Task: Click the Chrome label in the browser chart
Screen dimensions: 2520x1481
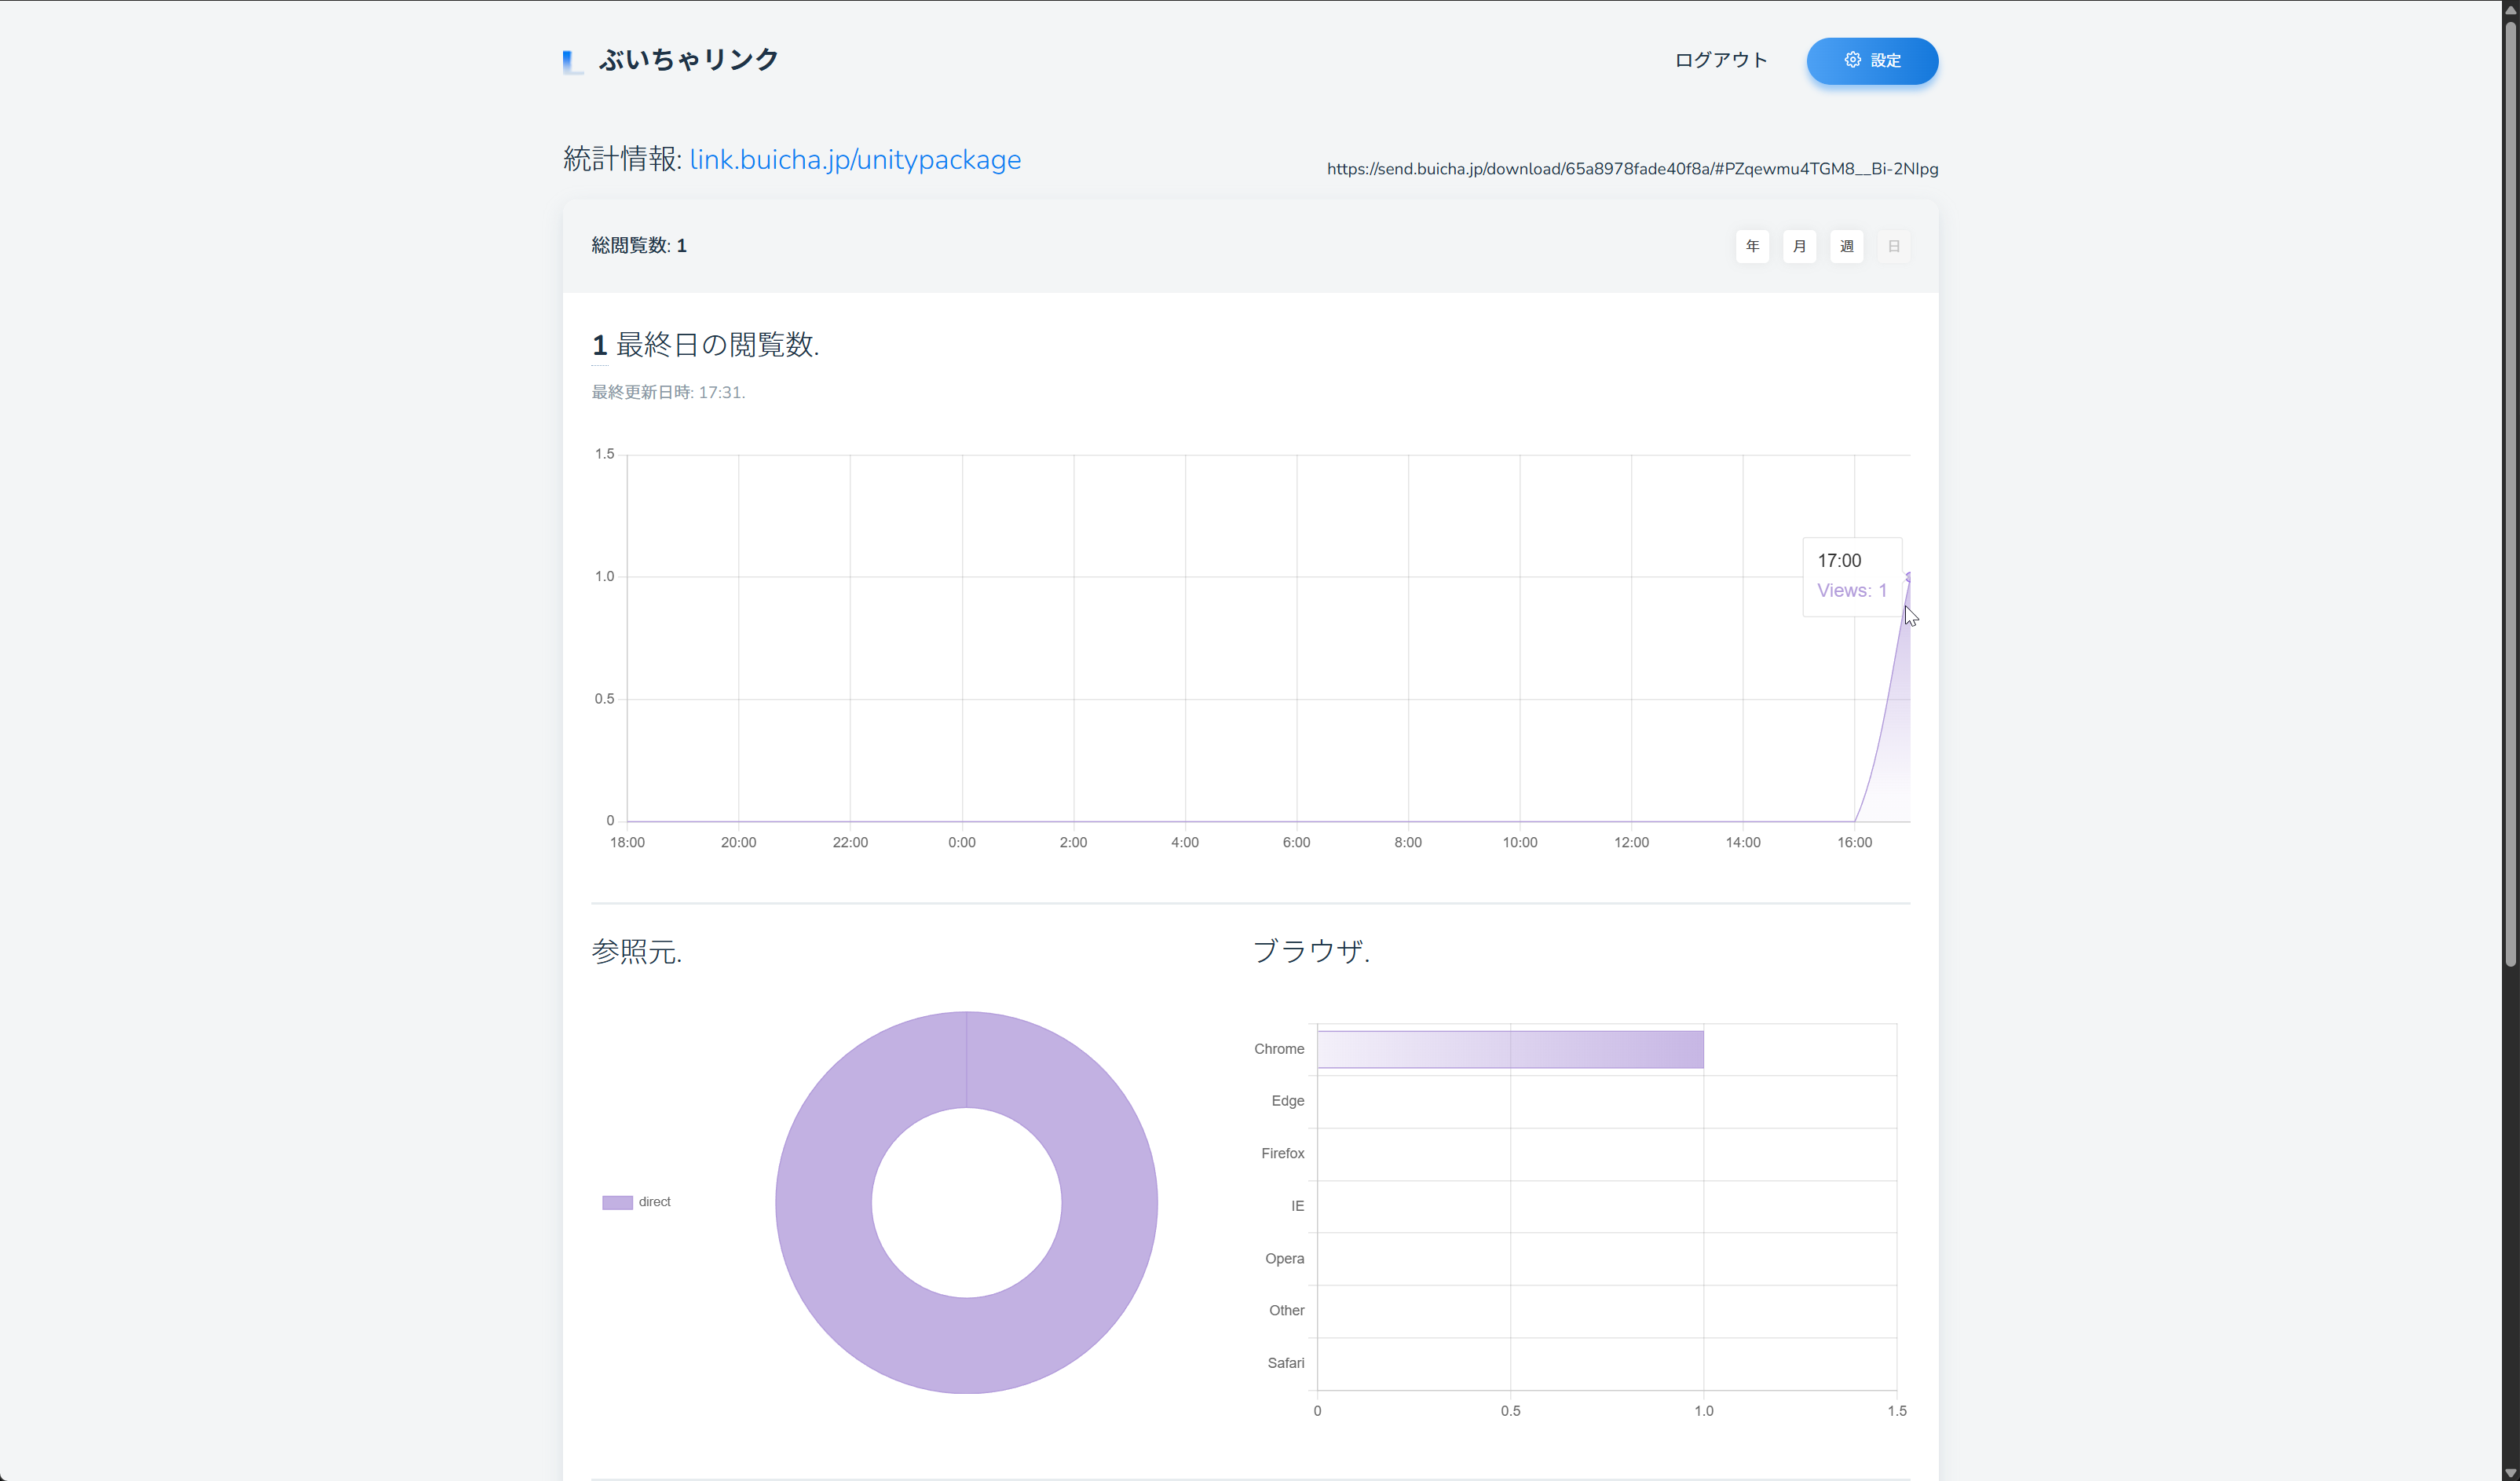Action: tap(1279, 1049)
